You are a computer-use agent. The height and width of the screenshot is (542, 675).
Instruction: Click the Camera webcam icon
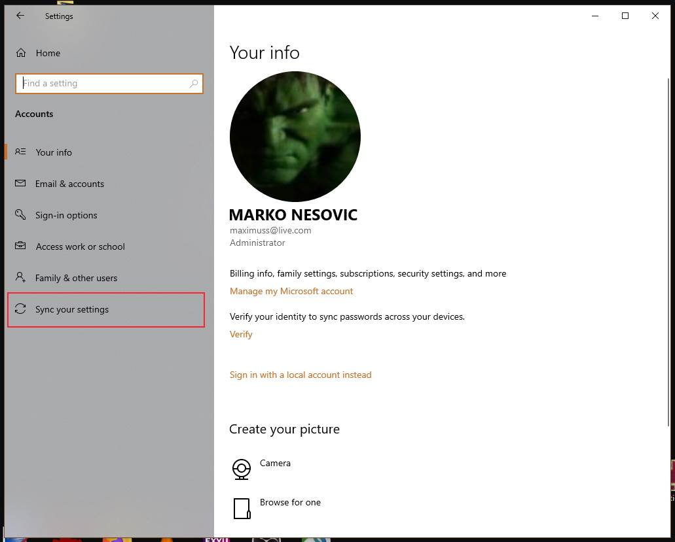point(242,469)
